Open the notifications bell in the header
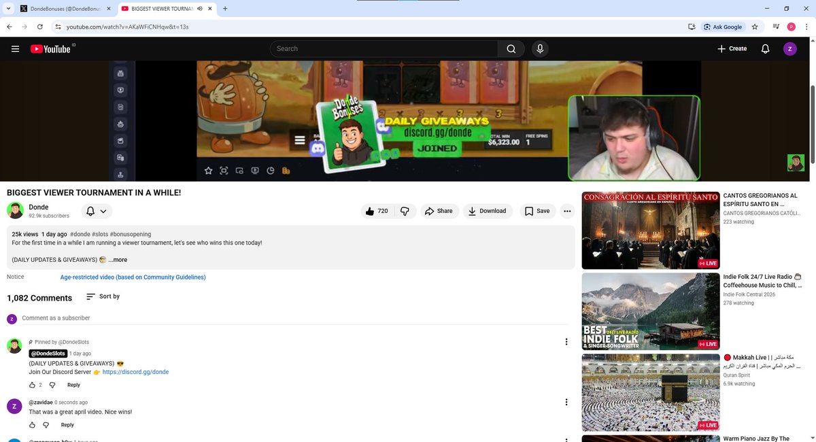 (x=765, y=49)
